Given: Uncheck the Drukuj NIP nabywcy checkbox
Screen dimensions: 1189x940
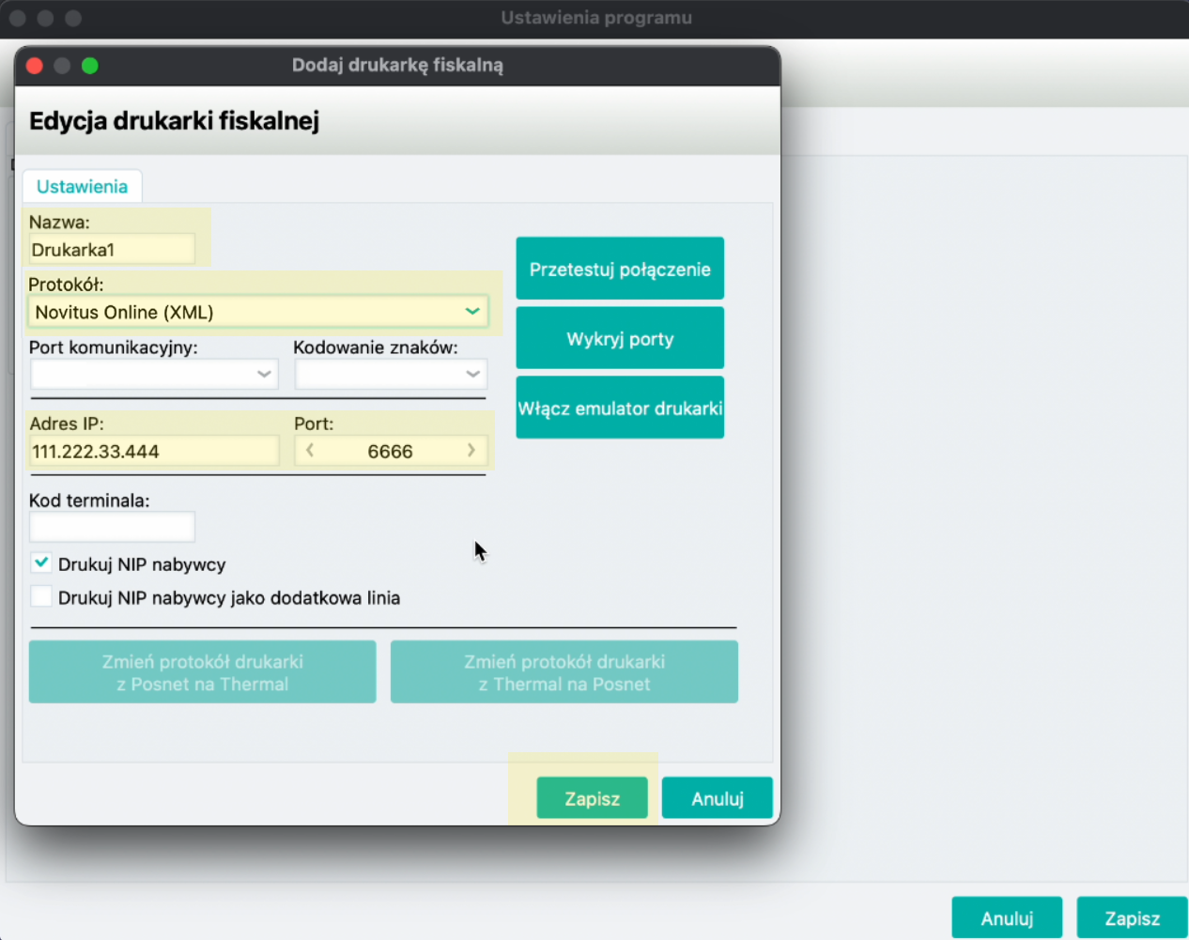Looking at the screenshot, I should (41, 563).
